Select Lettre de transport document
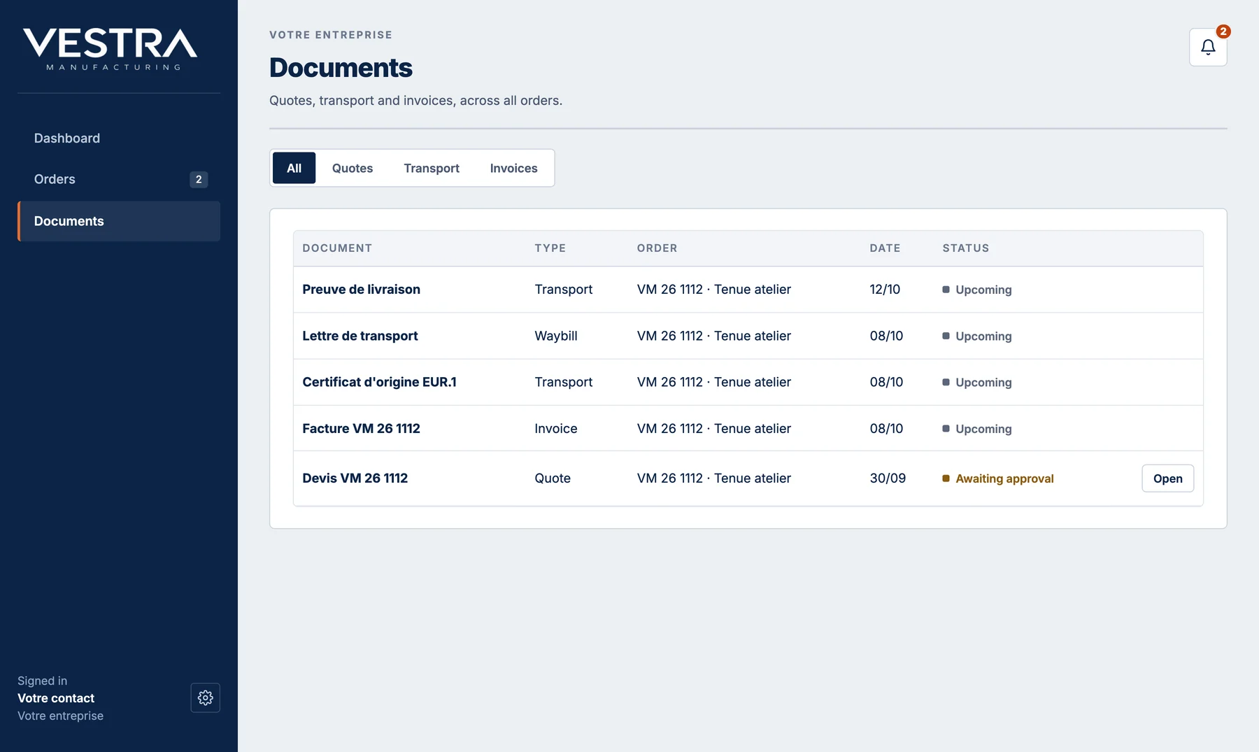The width and height of the screenshot is (1259, 752). (x=360, y=336)
